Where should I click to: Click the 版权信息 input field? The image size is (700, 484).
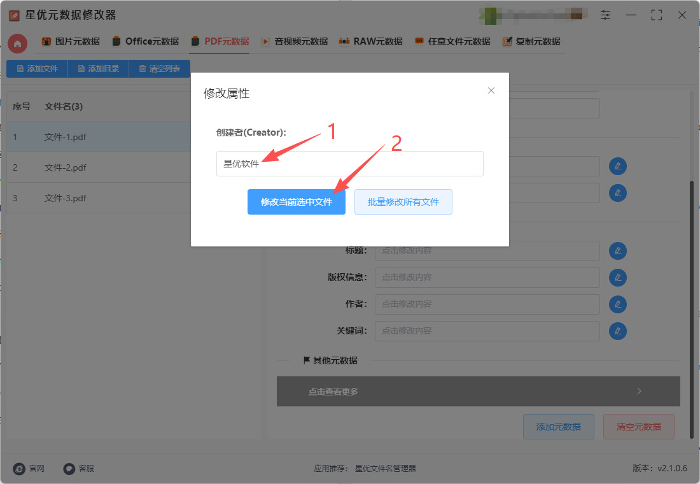click(x=487, y=278)
